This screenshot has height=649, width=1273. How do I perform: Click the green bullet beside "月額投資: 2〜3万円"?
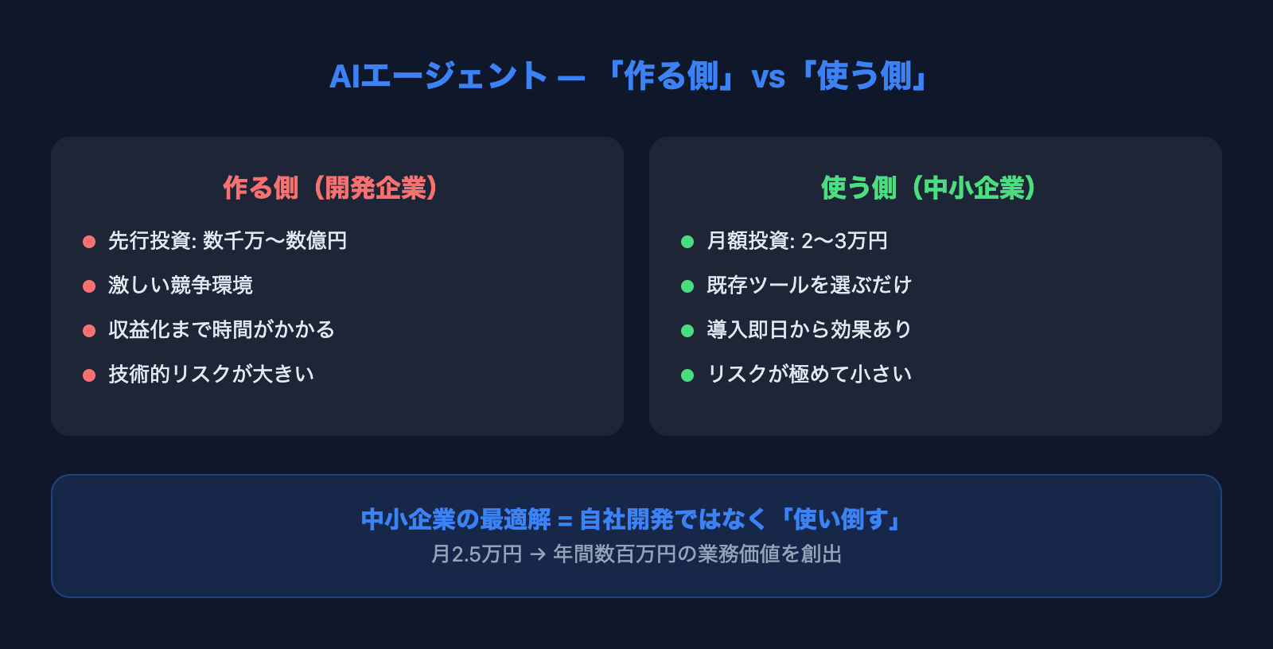click(x=687, y=242)
